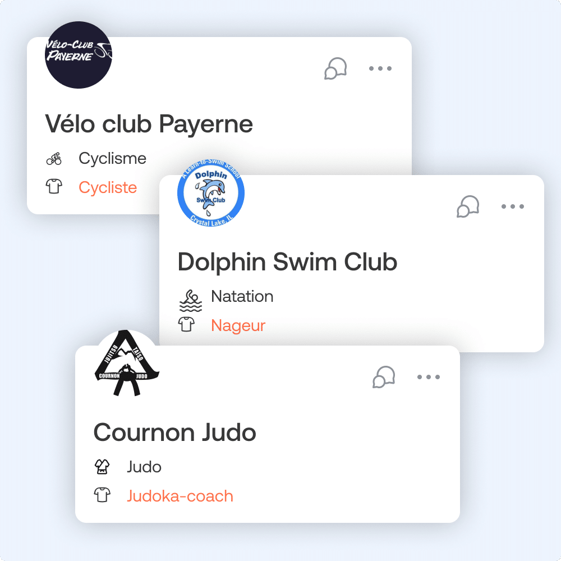Image resolution: width=561 pixels, height=561 pixels.
Task: Open chat for Dolphin Swim Club
Action: [x=468, y=206]
